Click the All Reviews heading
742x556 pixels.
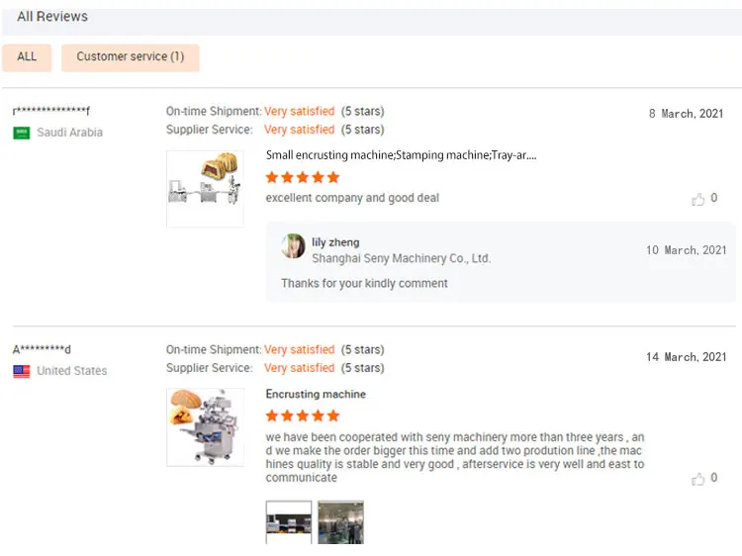point(52,17)
